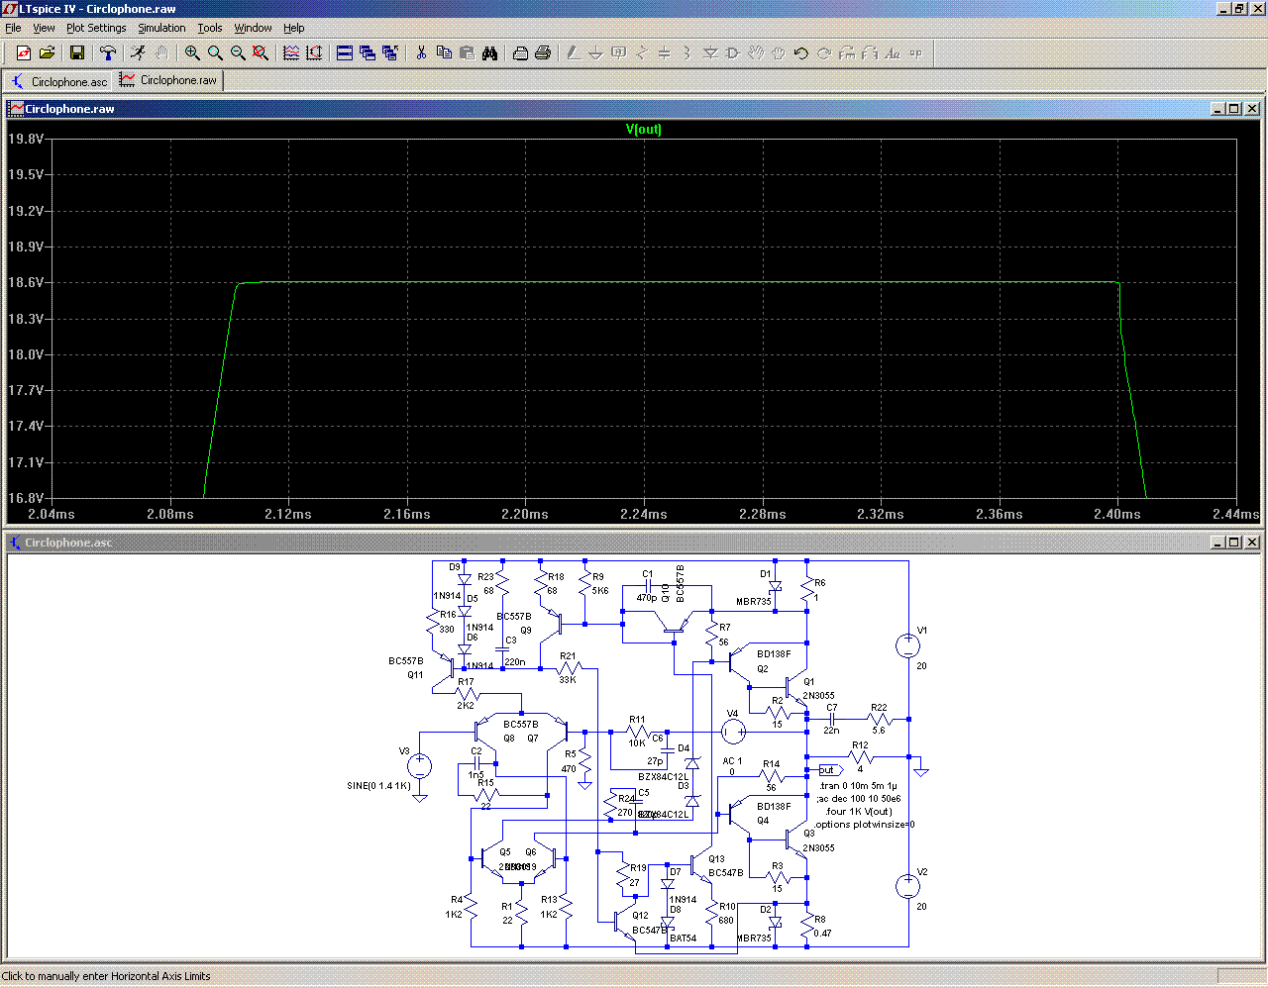
Task: Click the Zoom In magnifier icon
Action: (x=192, y=53)
